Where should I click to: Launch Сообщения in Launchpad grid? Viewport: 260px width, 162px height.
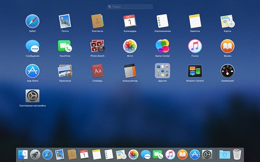[x=32, y=46]
